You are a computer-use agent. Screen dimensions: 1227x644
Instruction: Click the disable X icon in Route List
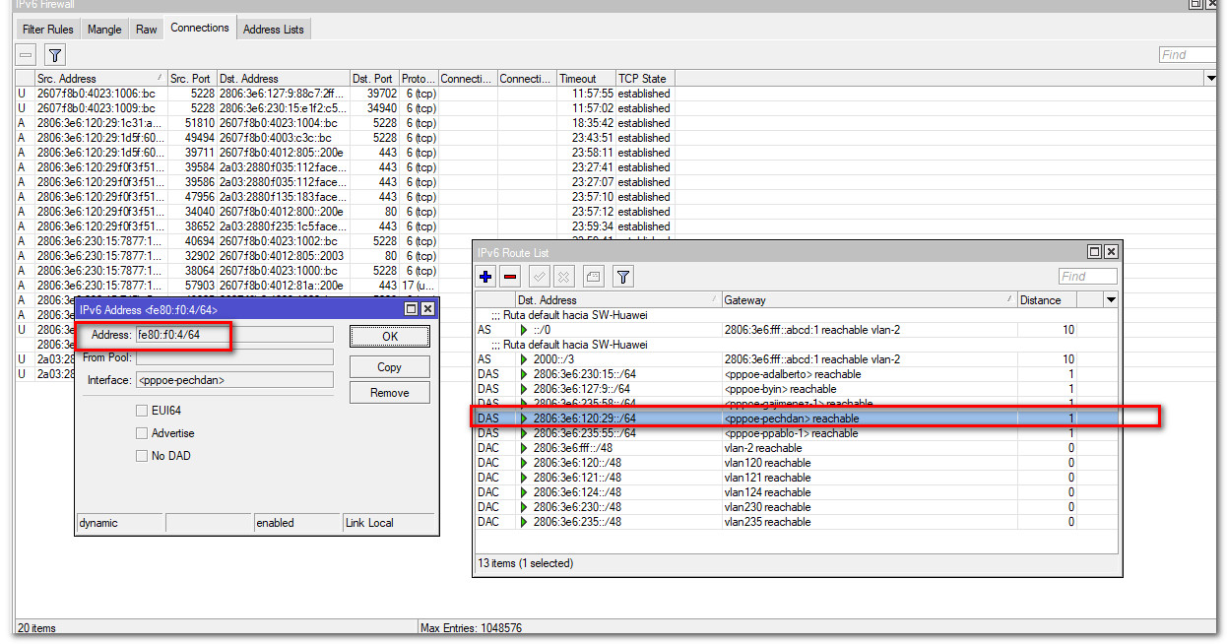pyautogui.click(x=564, y=277)
